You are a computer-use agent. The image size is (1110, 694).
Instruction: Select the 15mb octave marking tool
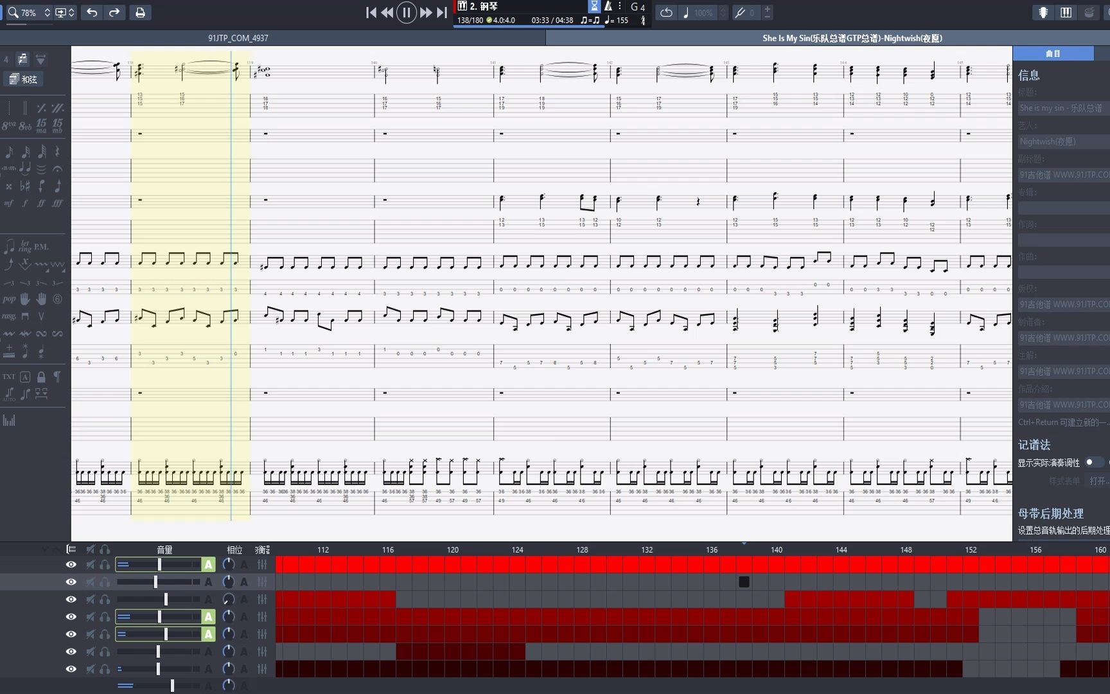click(58, 125)
